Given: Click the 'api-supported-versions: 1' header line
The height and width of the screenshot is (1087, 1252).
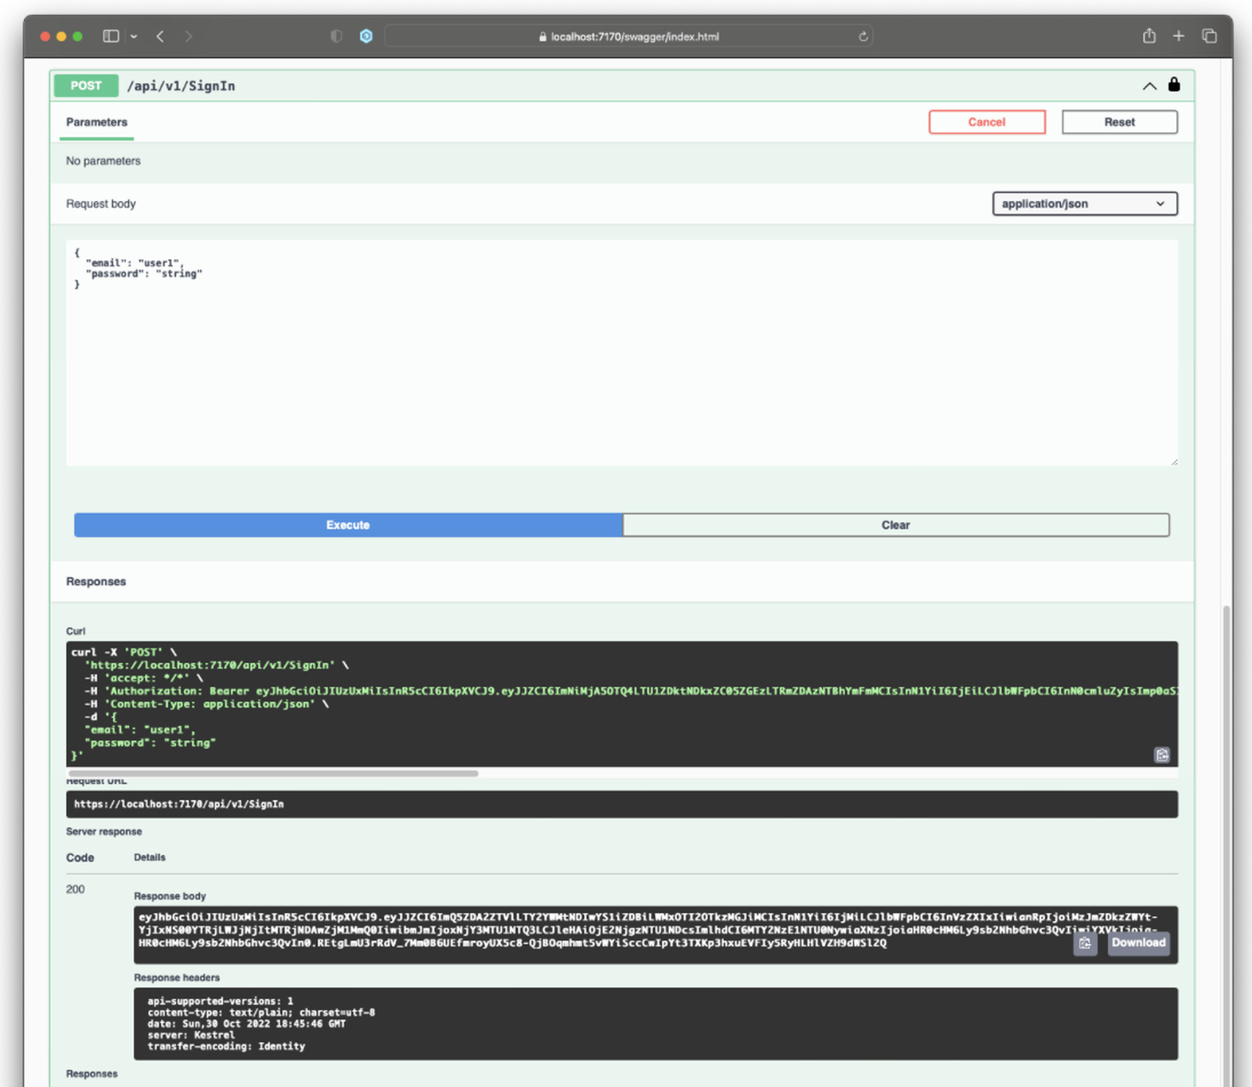Looking at the screenshot, I should pyautogui.click(x=220, y=1001).
